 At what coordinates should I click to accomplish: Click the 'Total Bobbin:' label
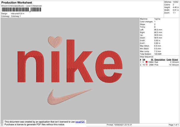pos(146,54)
